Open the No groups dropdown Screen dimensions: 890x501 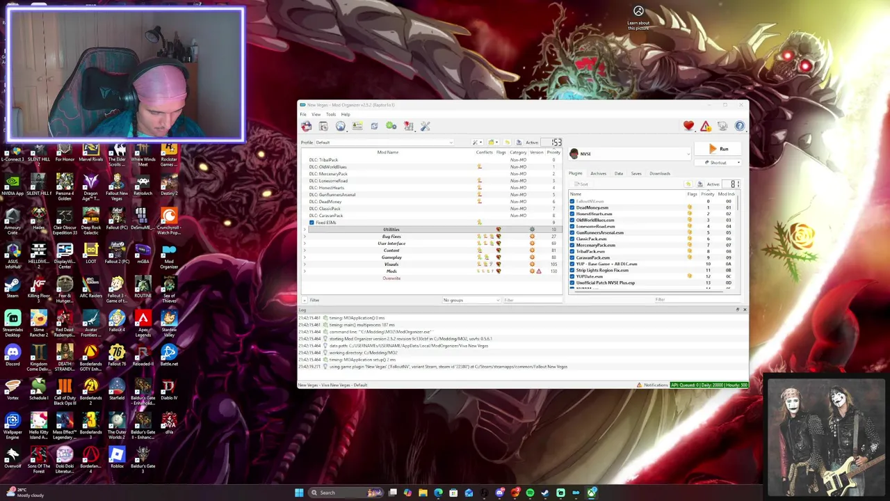coord(471,300)
